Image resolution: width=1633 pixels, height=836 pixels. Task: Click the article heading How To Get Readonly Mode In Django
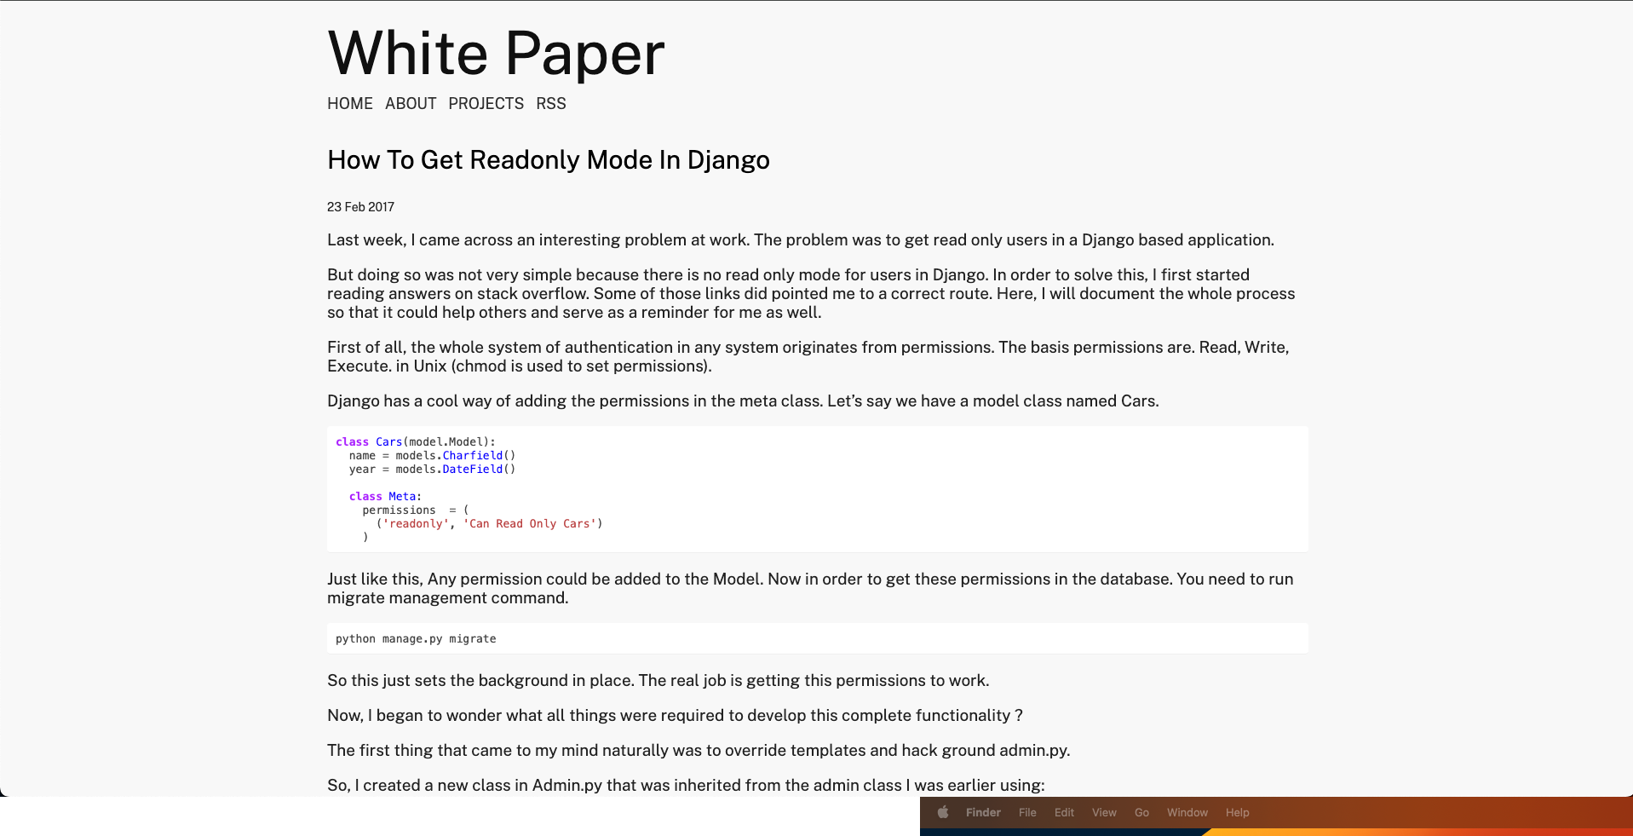[x=549, y=160]
